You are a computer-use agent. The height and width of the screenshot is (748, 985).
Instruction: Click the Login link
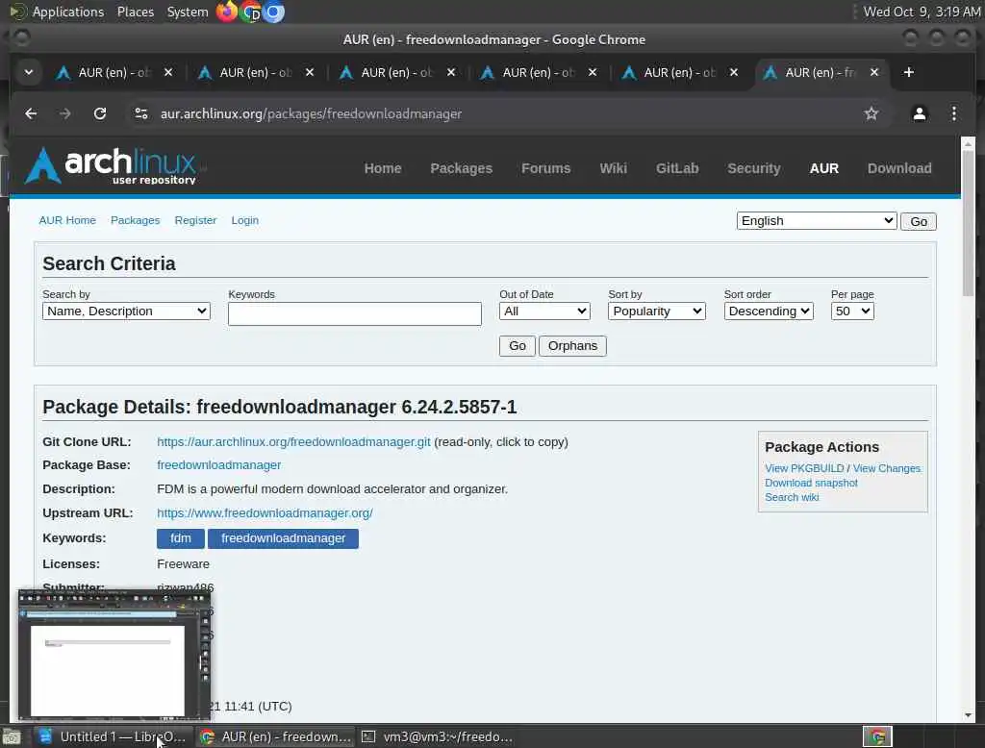click(x=244, y=220)
